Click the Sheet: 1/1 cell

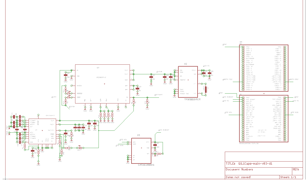click(288, 177)
